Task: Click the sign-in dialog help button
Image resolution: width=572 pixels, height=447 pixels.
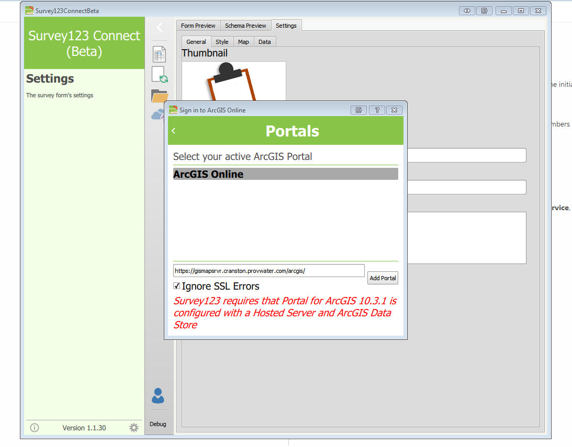Action: [377, 110]
